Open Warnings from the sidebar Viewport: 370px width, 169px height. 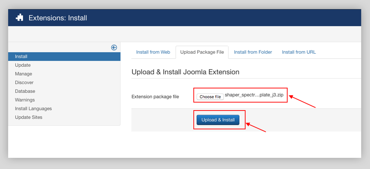coord(25,100)
